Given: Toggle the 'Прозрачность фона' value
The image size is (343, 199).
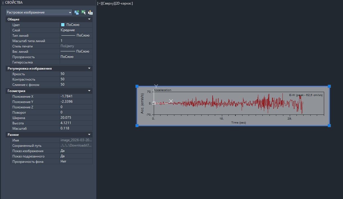Looking at the screenshot, I should click(x=76, y=161).
